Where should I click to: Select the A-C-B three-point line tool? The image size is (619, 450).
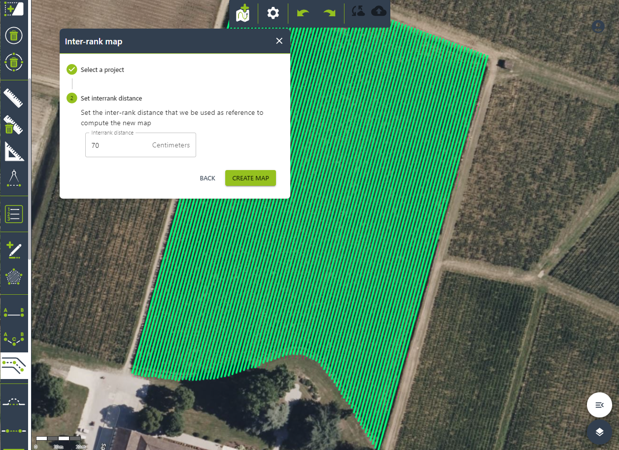pos(14,339)
